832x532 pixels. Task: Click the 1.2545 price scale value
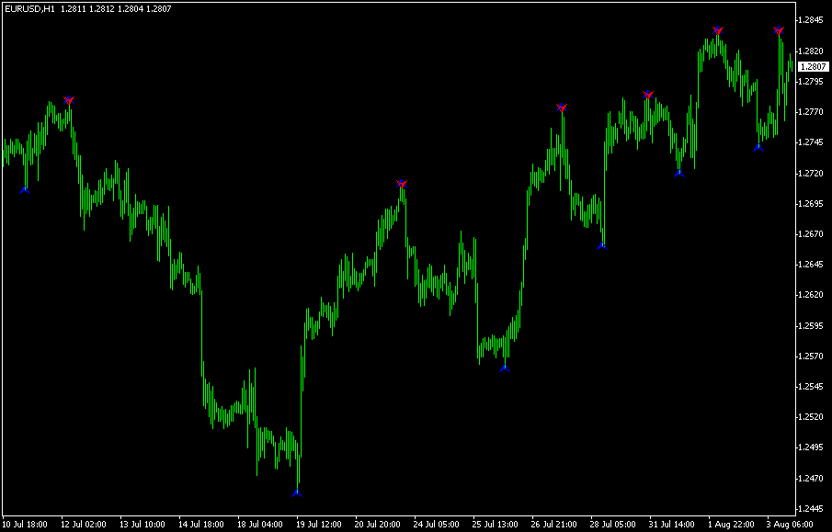pyautogui.click(x=813, y=387)
